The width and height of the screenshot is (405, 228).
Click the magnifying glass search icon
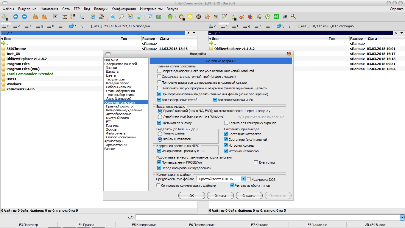(121, 17)
